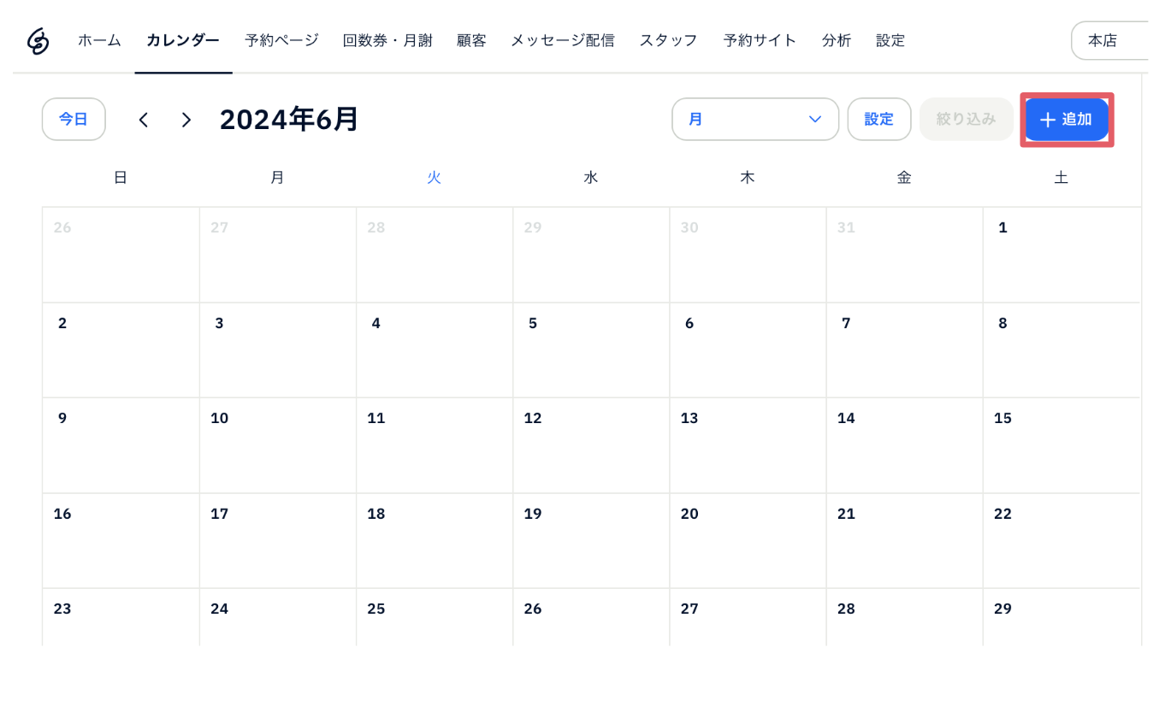Image resolution: width=1165 pixels, height=706 pixels.
Task: Open 予約ページ in navigation
Action: pyautogui.click(x=281, y=40)
